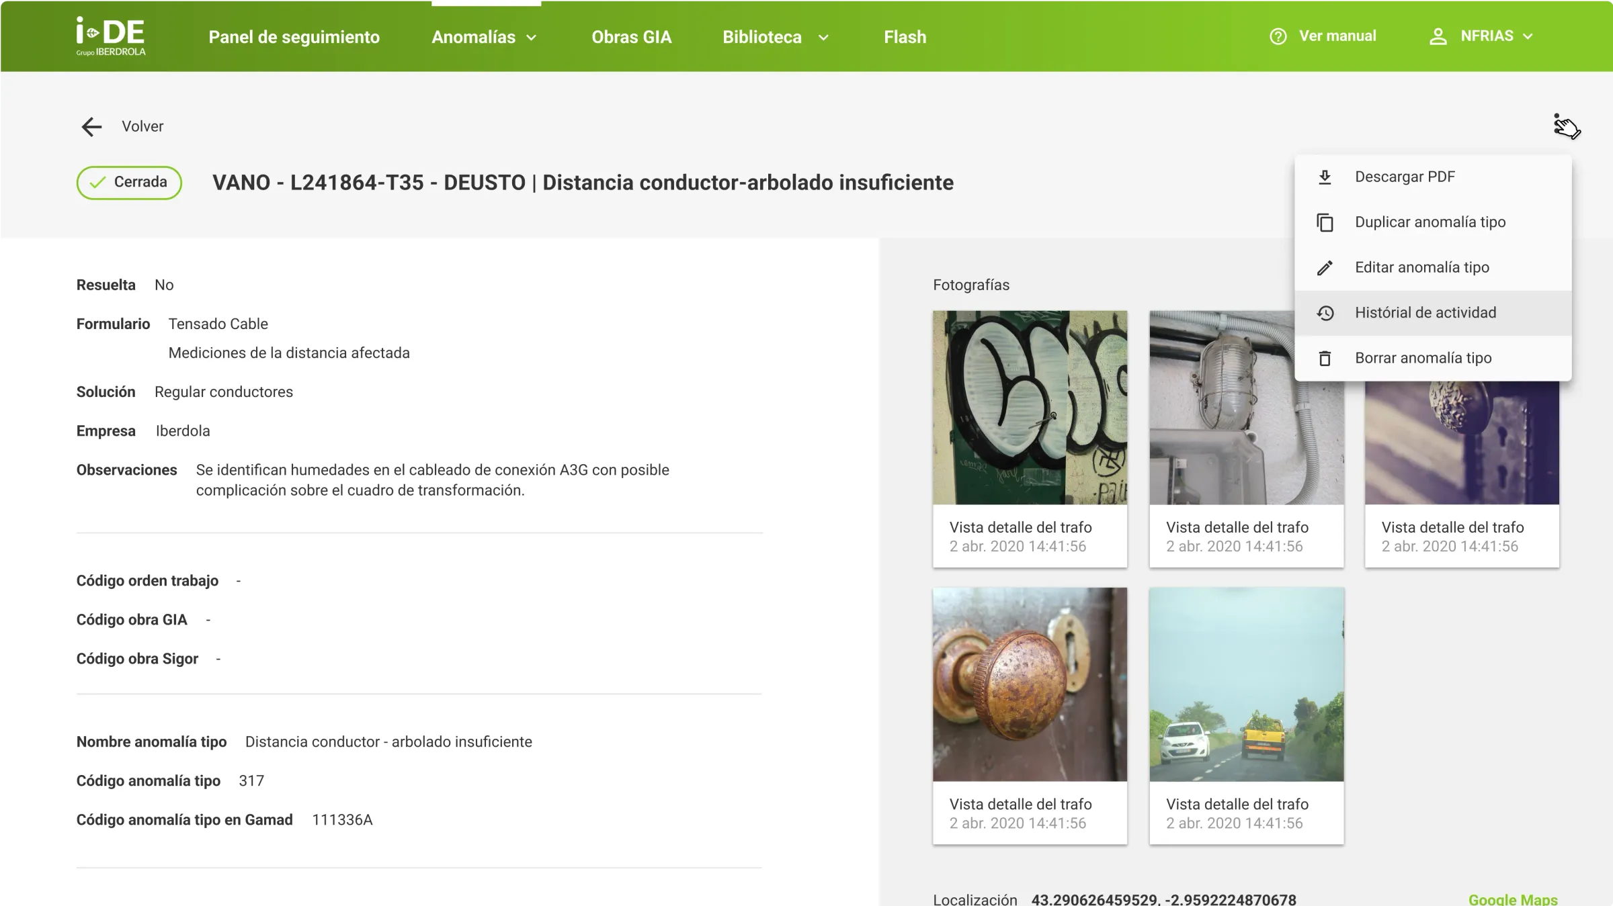Click the trash bin icon in menu

(x=1325, y=359)
